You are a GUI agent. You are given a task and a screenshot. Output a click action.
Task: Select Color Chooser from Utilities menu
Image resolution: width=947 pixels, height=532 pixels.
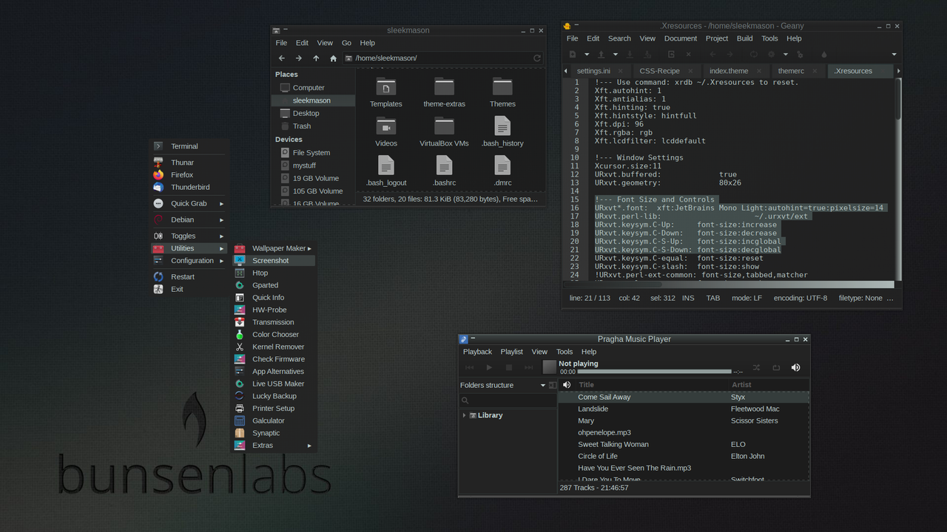click(x=274, y=335)
